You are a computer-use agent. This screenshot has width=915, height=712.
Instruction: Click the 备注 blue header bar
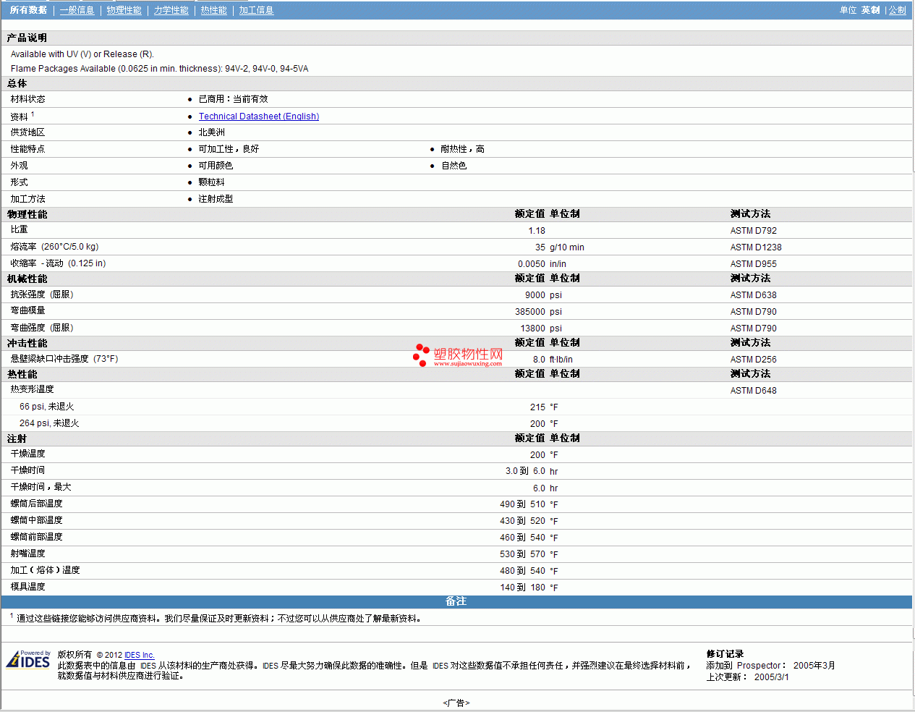[x=456, y=602]
